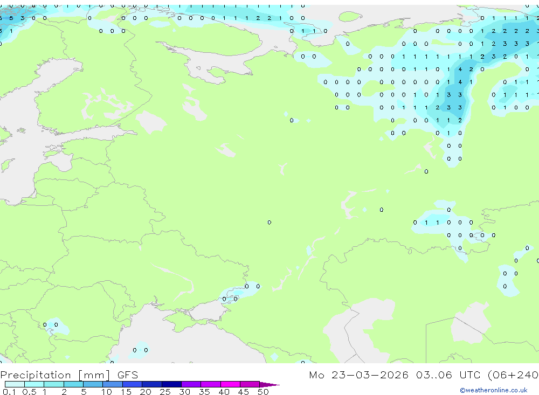Click the '25' legend scale label
Viewport: 539px width, 395px height.
[165, 392]
